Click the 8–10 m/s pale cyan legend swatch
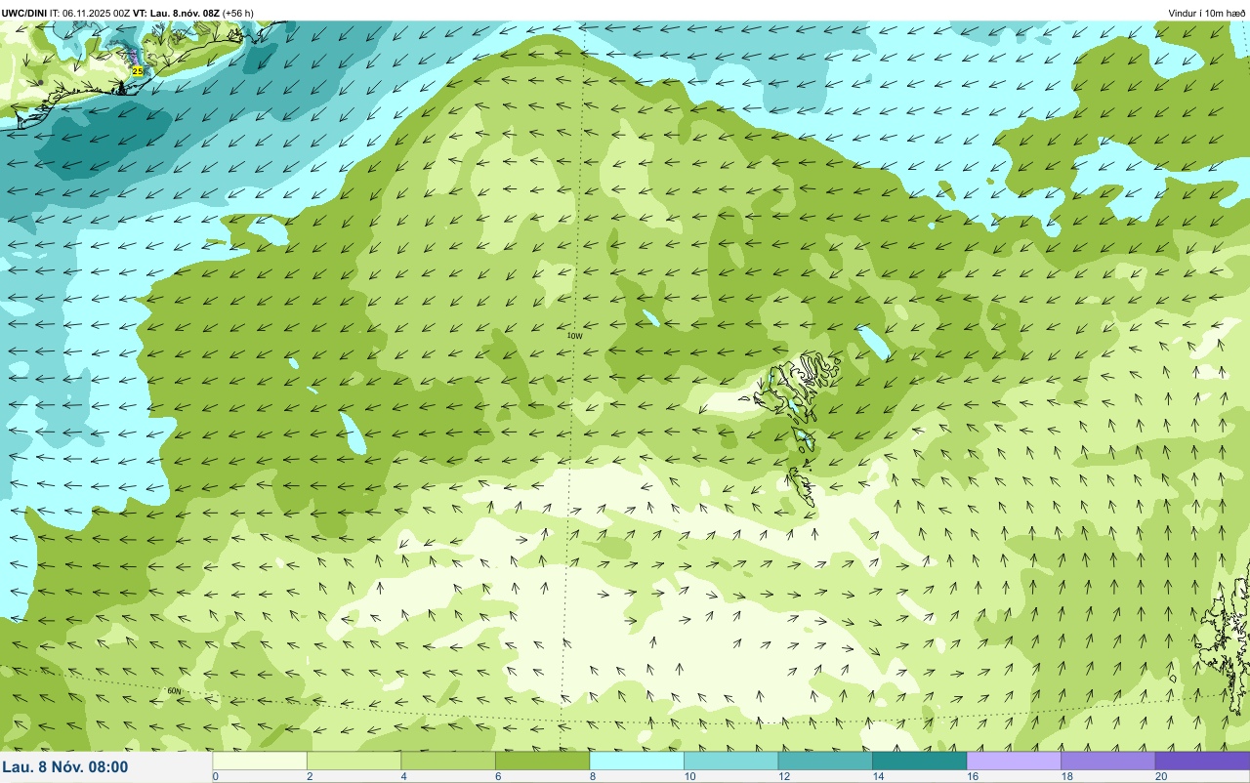The height and width of the screenshot is (783, 1250). tap(637, 761)
